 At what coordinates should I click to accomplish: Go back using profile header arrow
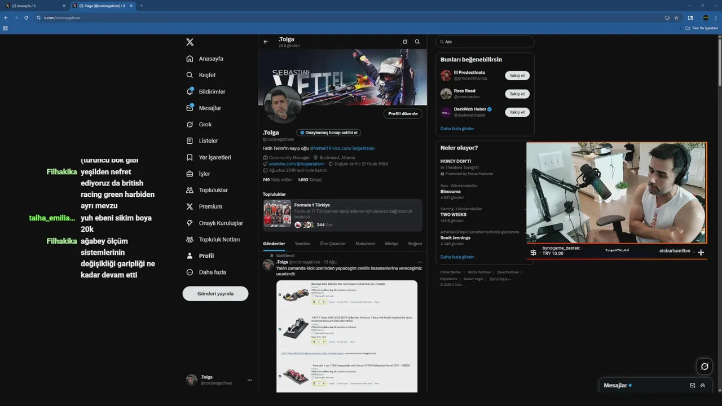coord(266,42)
